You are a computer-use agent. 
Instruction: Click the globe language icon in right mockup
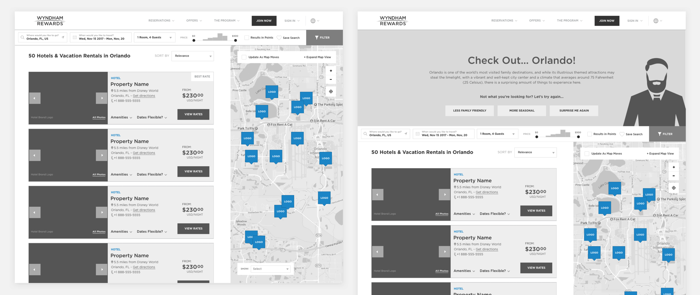tap(656, 21)
